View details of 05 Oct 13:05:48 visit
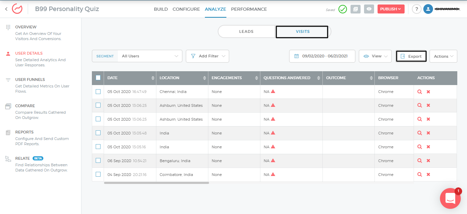The width and height of the screenshot is (467, 214). tap(420, 133)
